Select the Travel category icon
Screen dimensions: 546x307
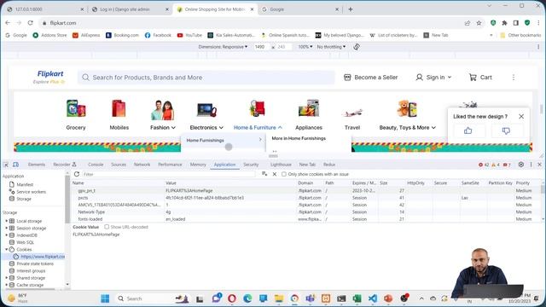click(x=352, y=112)
